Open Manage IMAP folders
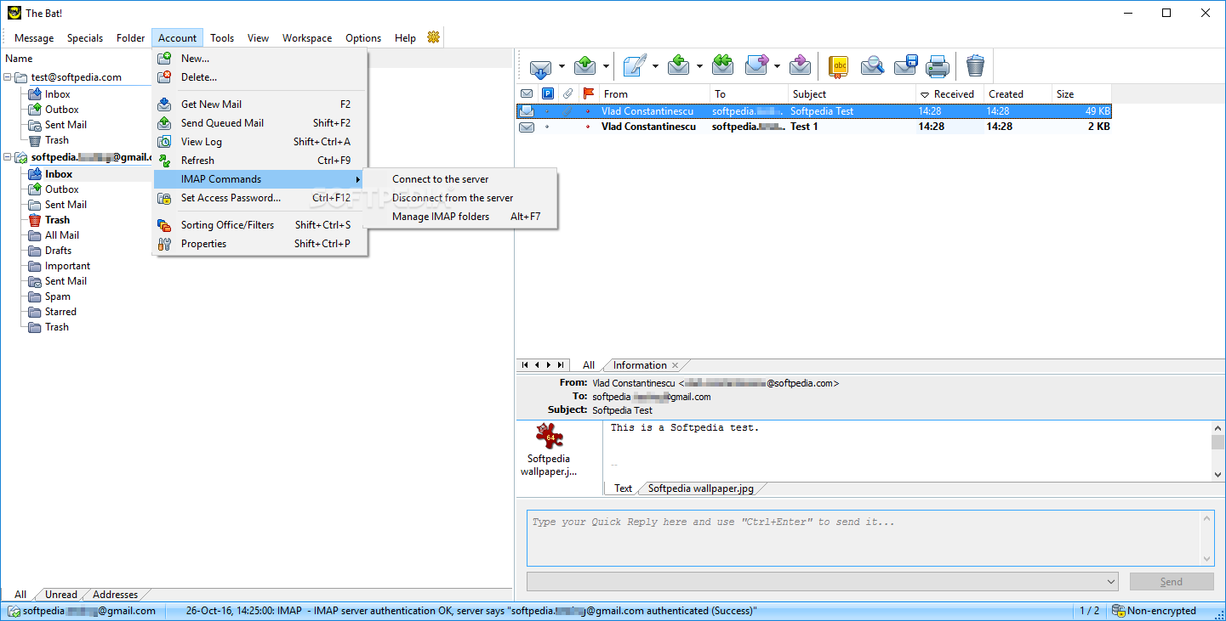This screenshot has width=1226, height=621. 459,217
